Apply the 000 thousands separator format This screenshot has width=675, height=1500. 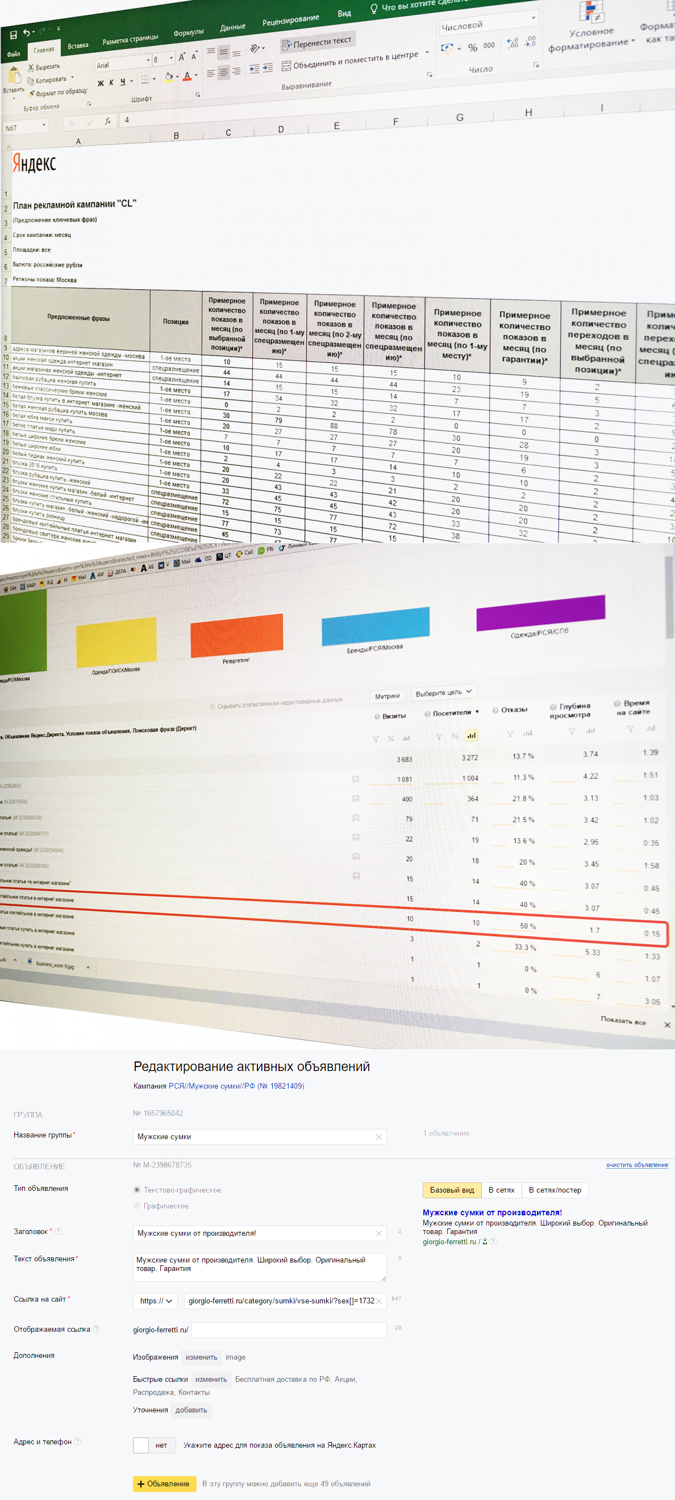(x=489, y=45)
